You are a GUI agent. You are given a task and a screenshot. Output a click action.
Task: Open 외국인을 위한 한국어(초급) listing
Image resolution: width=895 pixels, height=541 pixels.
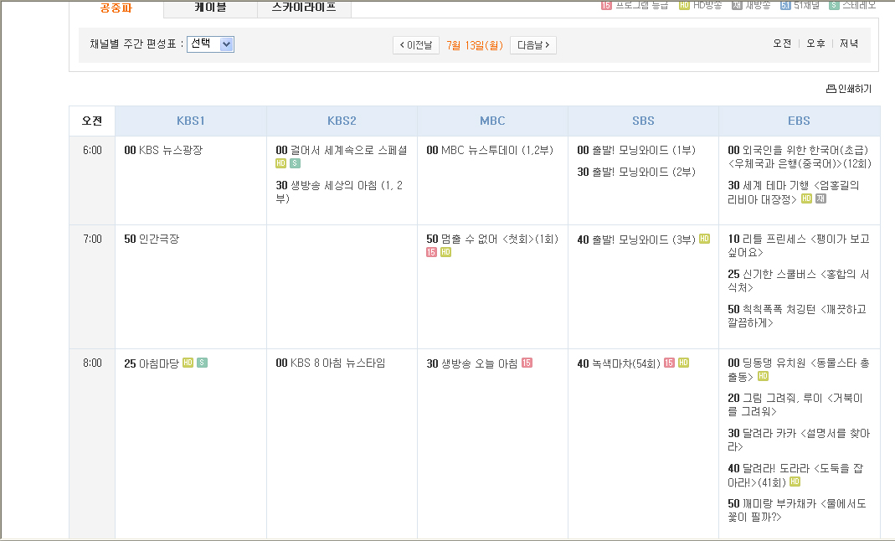tap(800, 157)
